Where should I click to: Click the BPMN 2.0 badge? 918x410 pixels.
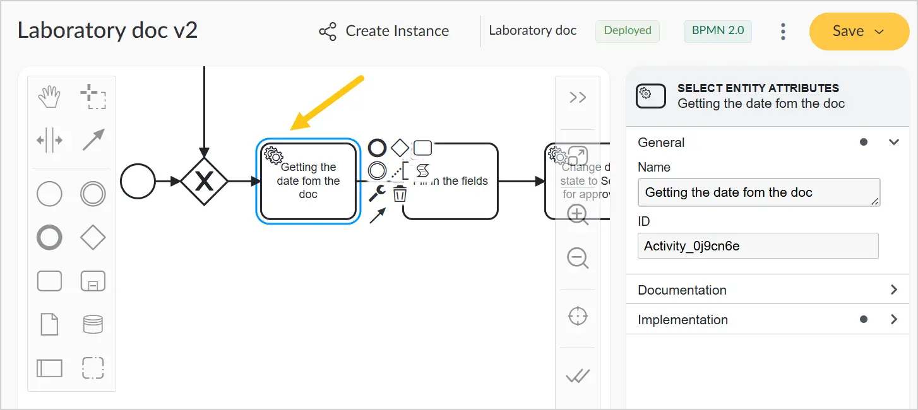coord(718,30)
